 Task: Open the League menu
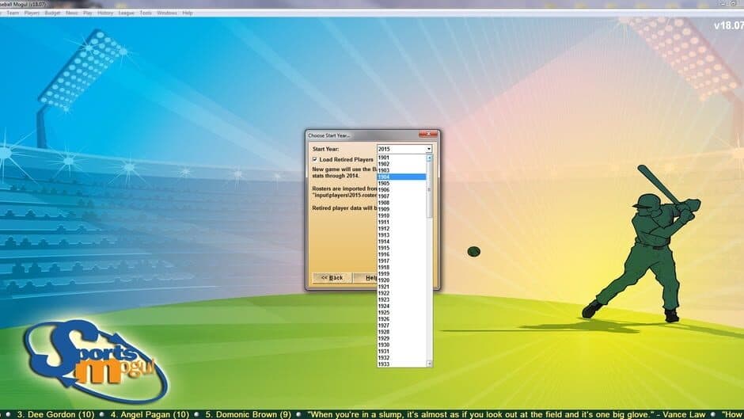click(x=127, y=13)
